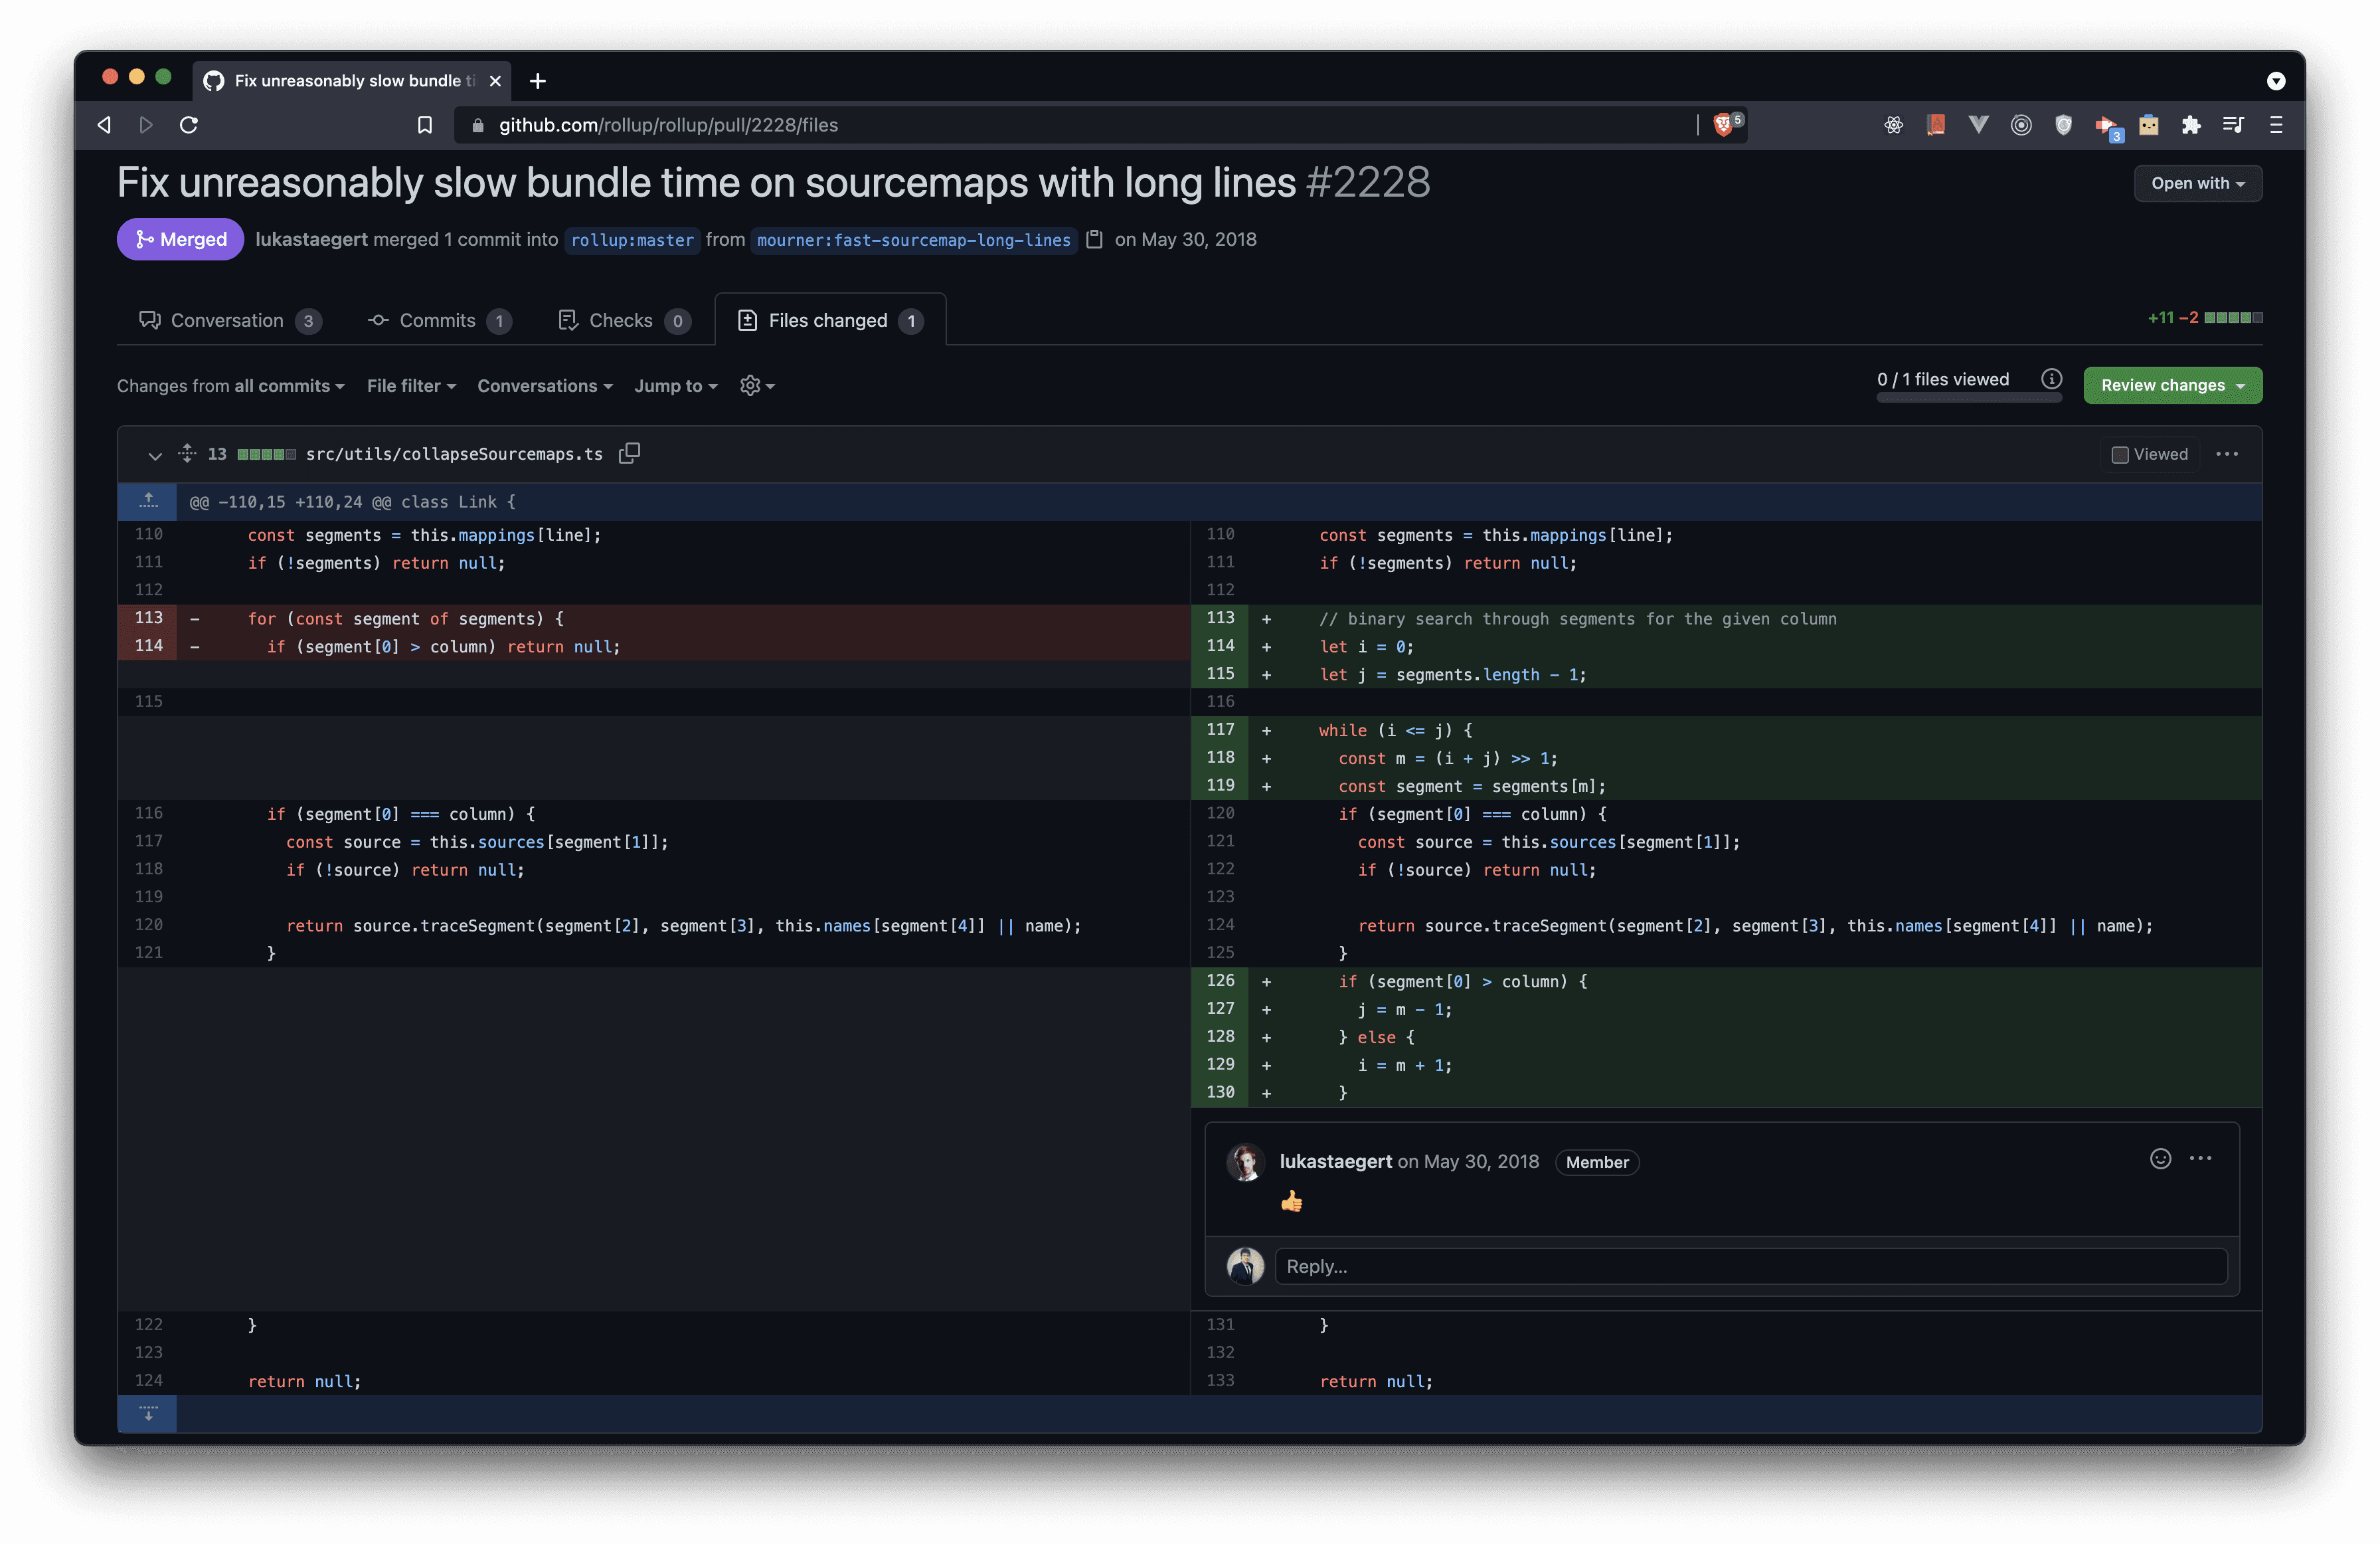The image size is (2380, 1544).
Task: Open diff settings gear dropdown
Action: click(x=757, y=386)
